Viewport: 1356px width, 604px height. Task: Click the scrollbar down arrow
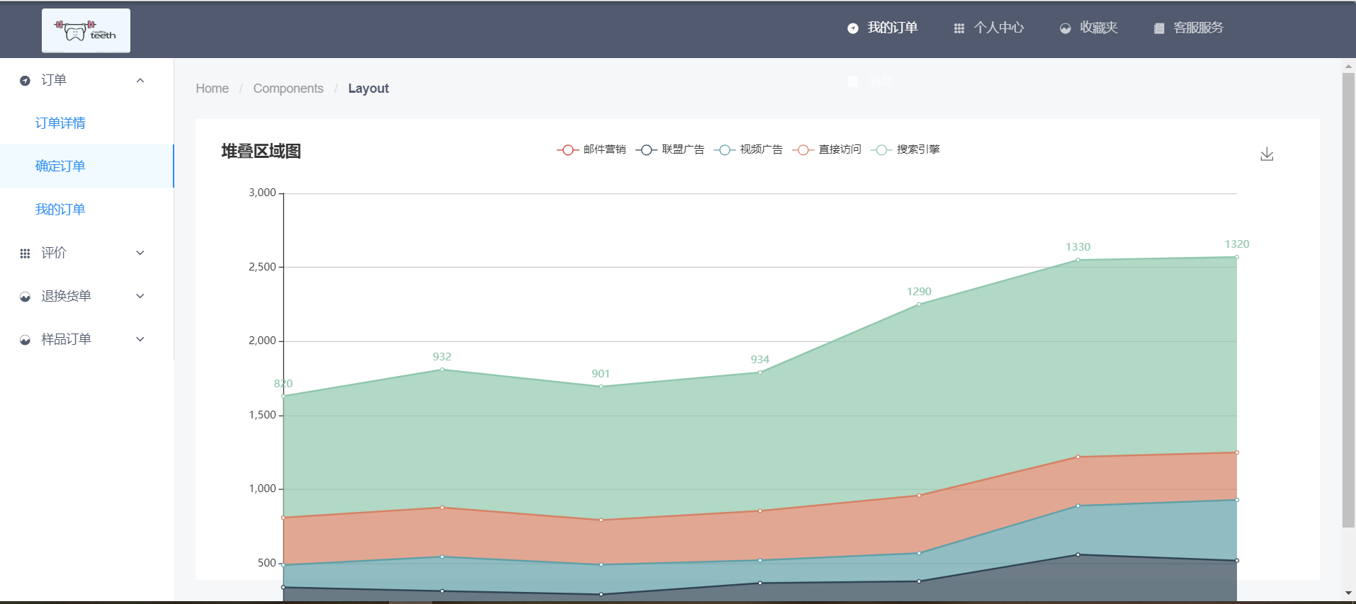(1348, 593)
